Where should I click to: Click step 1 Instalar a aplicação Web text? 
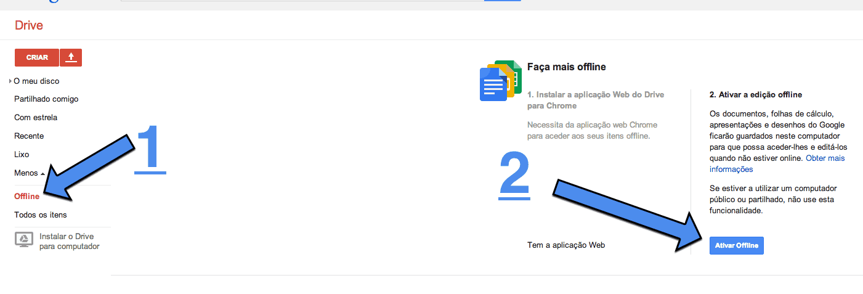pyautogui.click(x=596, y=100)
